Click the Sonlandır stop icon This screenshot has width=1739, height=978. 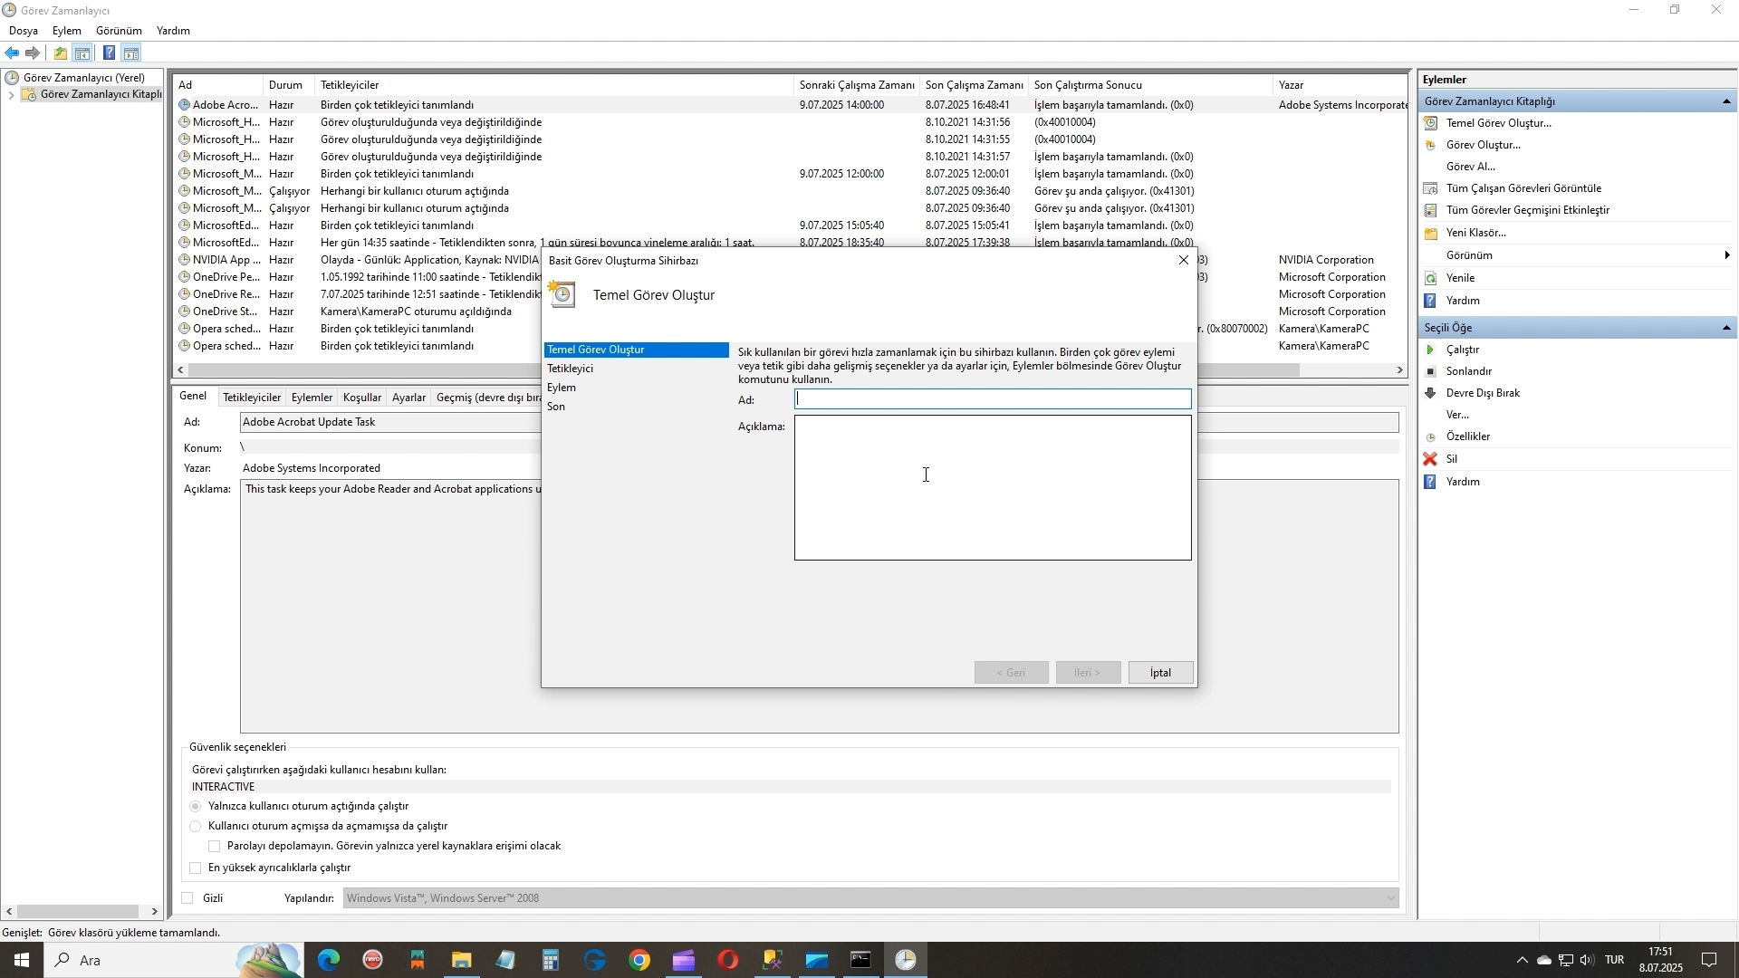1431,371
